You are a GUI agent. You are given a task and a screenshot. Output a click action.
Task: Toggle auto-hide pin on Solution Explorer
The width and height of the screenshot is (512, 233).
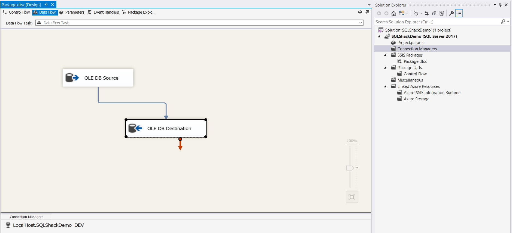click(501, 5)
